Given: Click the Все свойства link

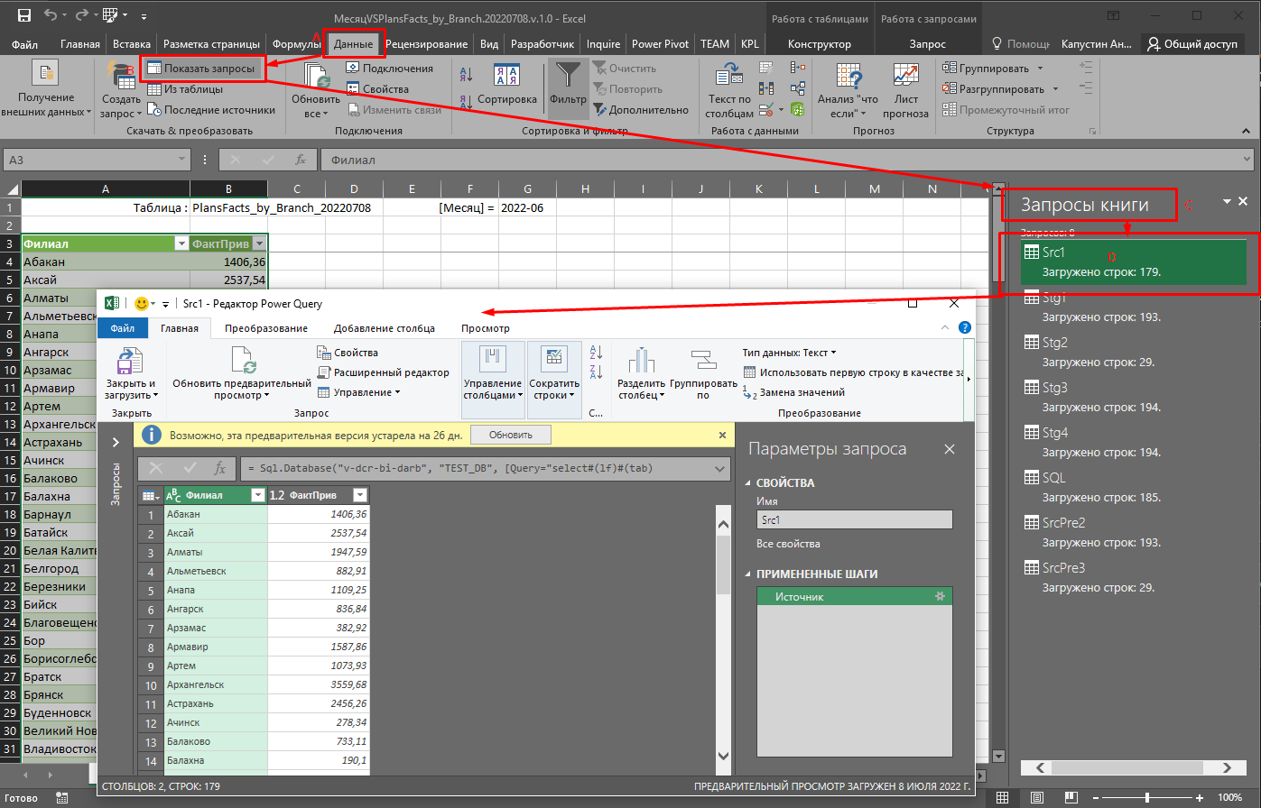Looking at the screenshot, I should pyautogui.click(x=788, y=544).
